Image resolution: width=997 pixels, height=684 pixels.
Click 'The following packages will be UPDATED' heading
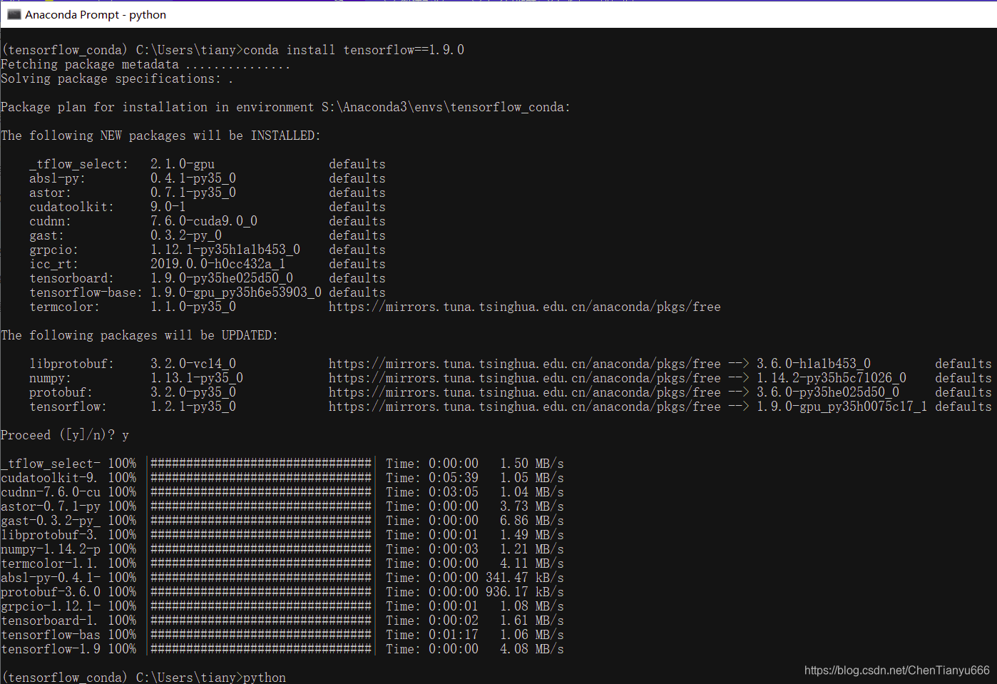(x=139, y=335)
